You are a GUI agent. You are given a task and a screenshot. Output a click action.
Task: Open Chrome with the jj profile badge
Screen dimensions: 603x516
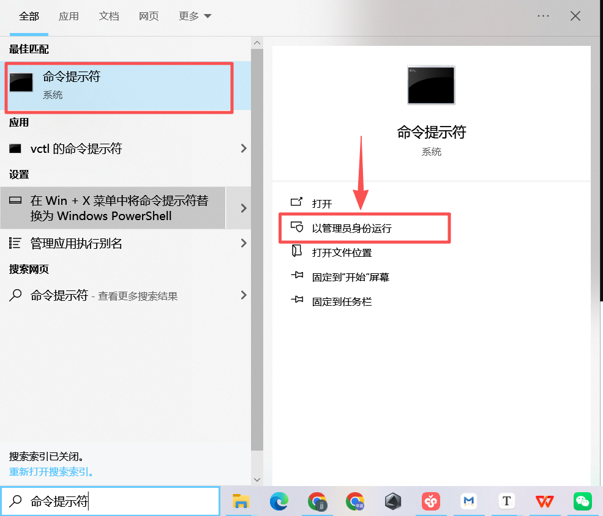coord(317,501)
